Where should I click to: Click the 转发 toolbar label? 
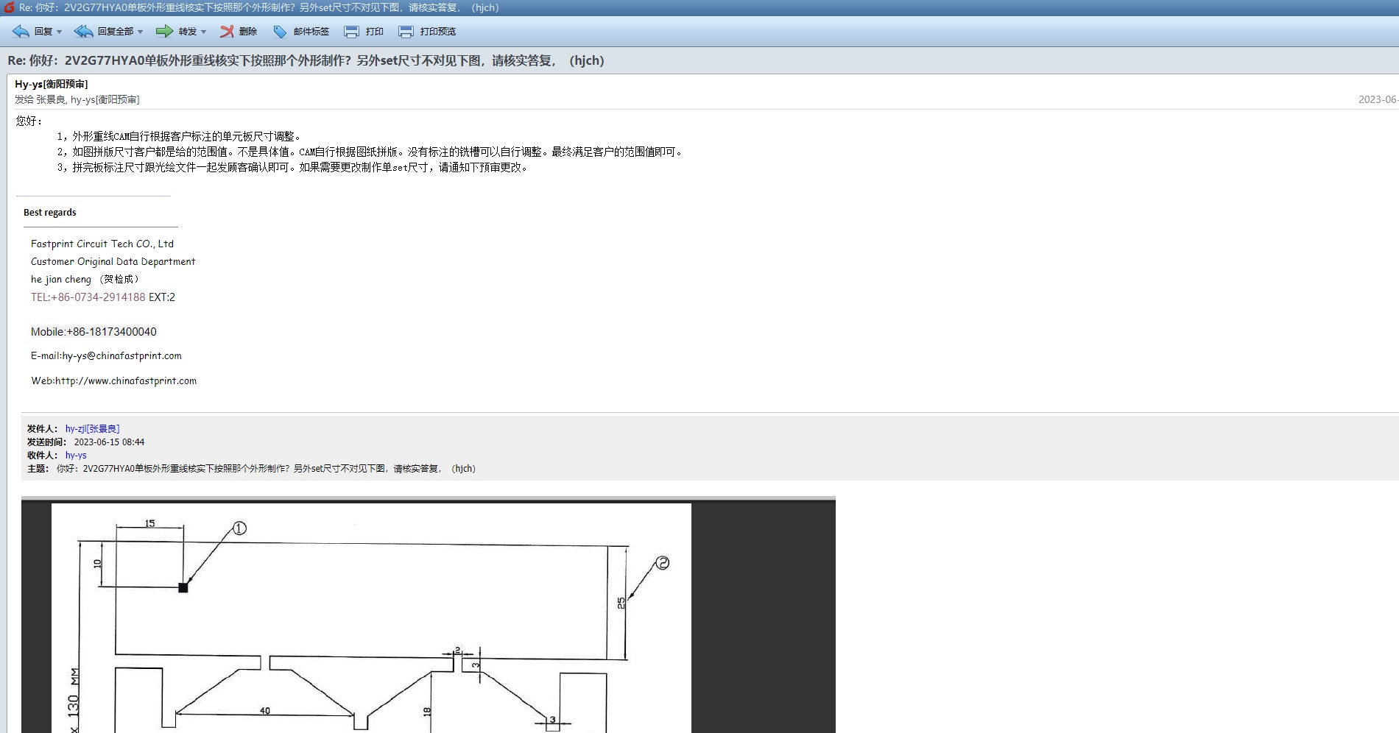point(188,32)
